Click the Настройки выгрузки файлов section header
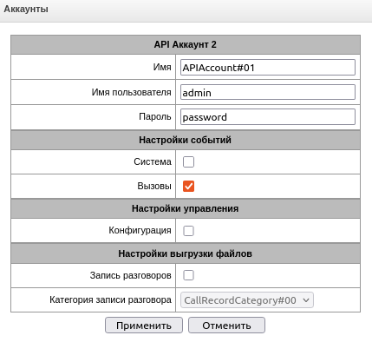Image resolution: width=372 pixels, height=342 pixels. point(186,253)
